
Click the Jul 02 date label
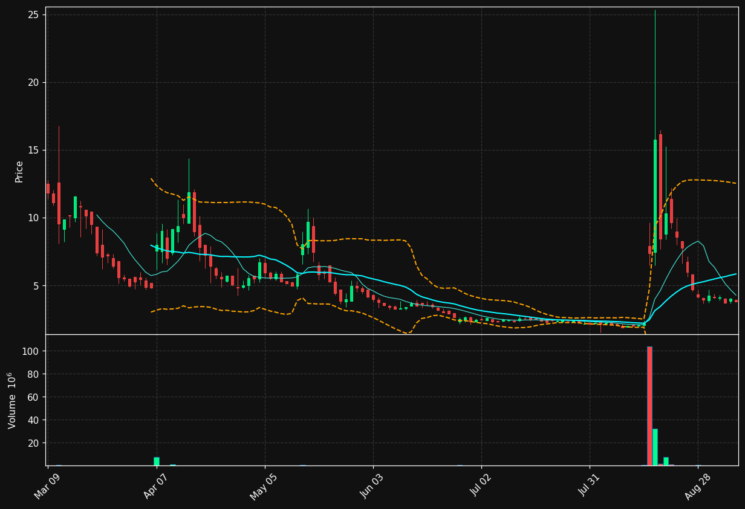pyautogui.click(x=481, y=486)
